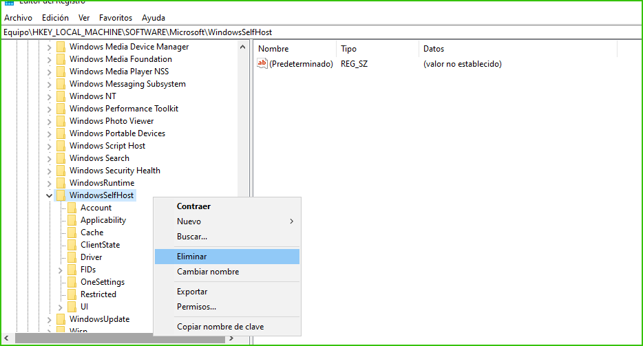Open the Nuevo submenu
Viewport: 643px width, 346px height.
point(227,221)
